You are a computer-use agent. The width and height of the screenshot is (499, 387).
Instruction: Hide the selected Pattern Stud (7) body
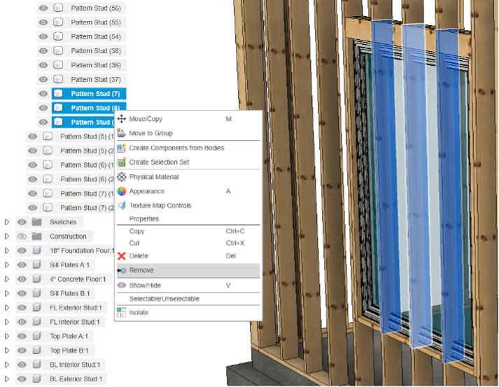[x=43, y=94]
